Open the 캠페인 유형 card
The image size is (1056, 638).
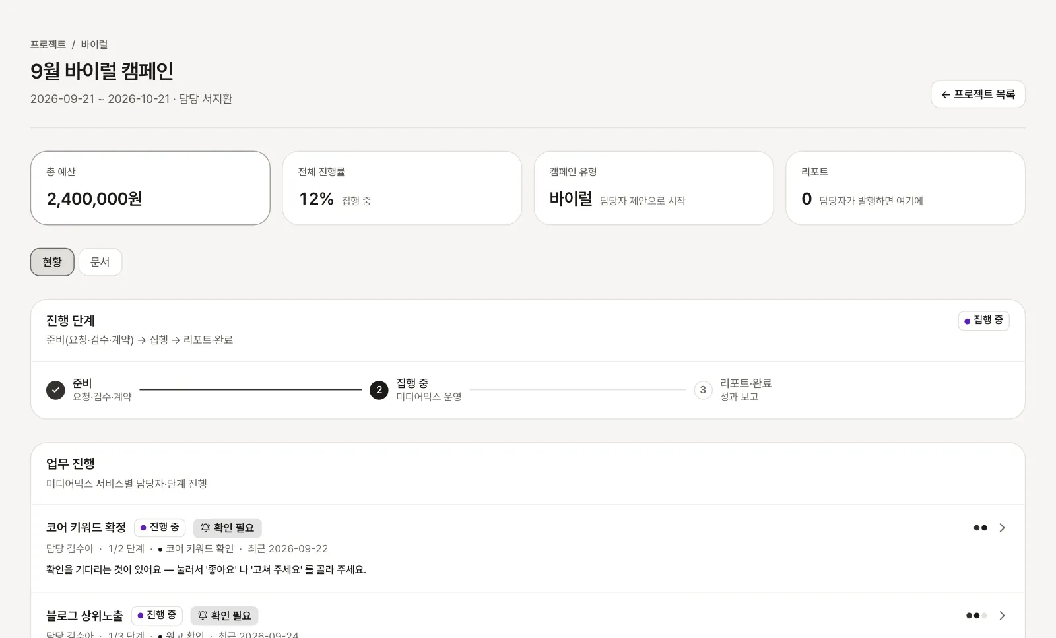(x=653, y=188)
